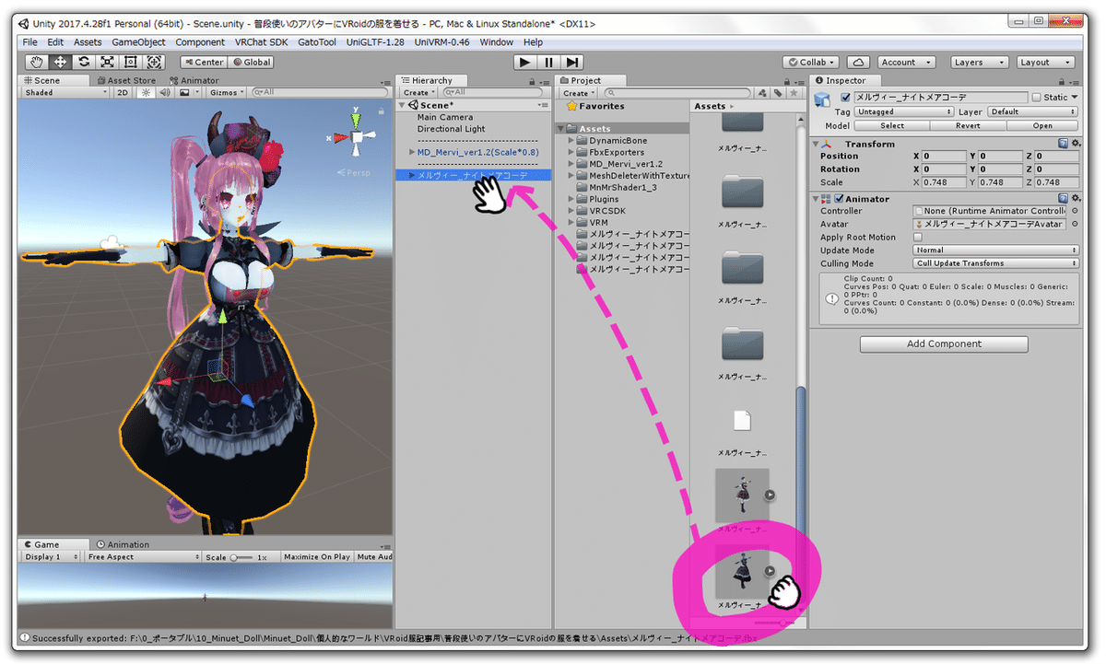The width and height of the screenshot is (1106, 664).
Task: Toggle scene lighting sun icon
Action: point(147,92)
